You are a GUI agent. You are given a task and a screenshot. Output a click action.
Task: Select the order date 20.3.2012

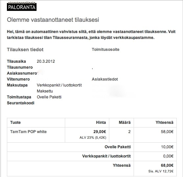[46, 61]
